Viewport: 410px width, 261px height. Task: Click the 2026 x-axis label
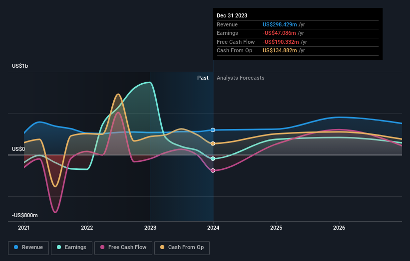click(339, 228)
